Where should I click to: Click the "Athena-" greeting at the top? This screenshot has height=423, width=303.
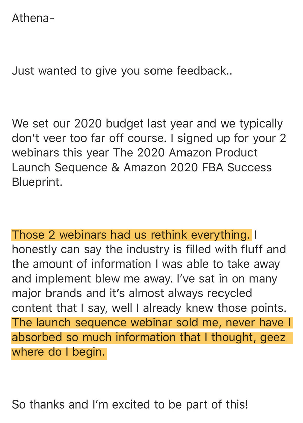33,18
